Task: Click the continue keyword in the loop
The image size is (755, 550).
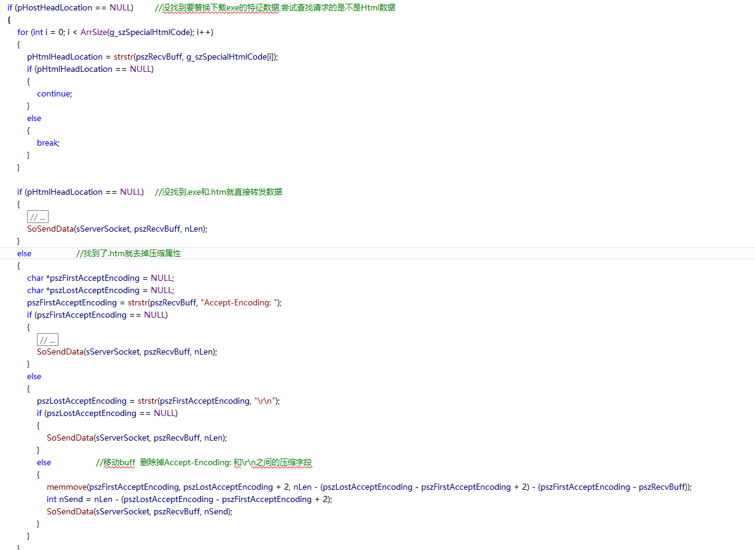Action: click(x=54, y=93)
